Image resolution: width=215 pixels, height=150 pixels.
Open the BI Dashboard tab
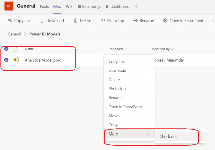tap(118, 6)
